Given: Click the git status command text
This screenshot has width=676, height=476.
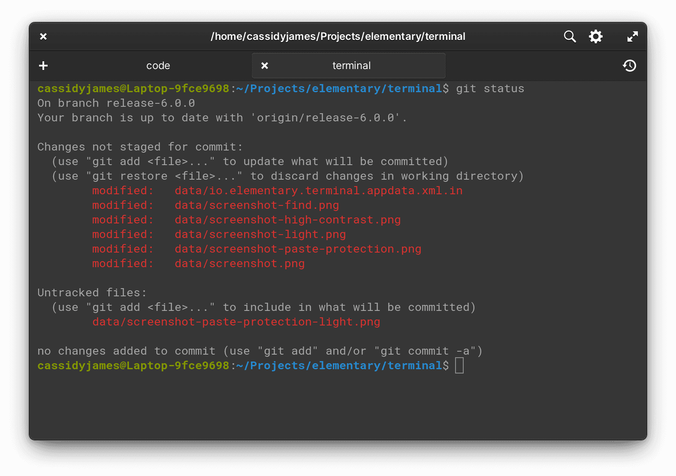Looking at the screenshot, I should (x=489, y=88).
